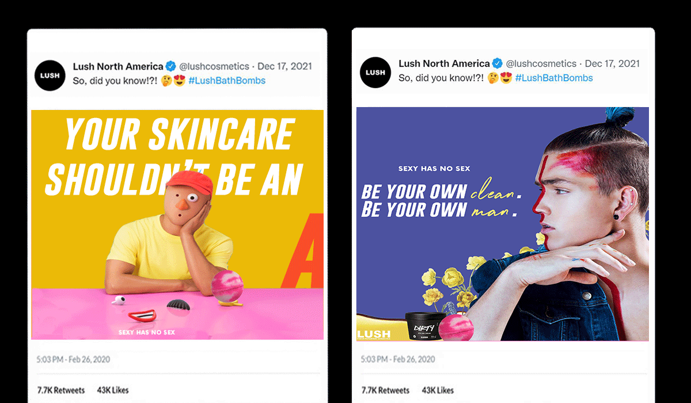Viewport: 691px width, 403px height.
Task: Open Lush North America name in right tweet
Action: pyautogui.click(x=444, y=63)
